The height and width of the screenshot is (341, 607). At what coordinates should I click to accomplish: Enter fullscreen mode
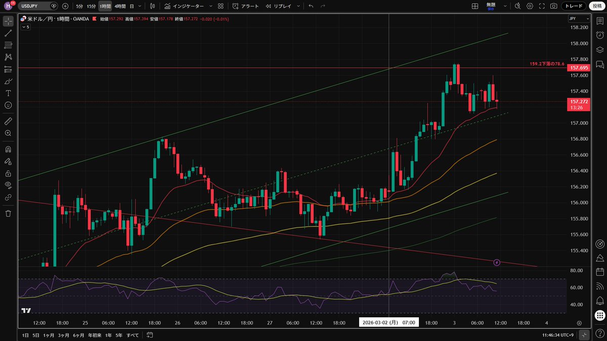coord(542,6)
